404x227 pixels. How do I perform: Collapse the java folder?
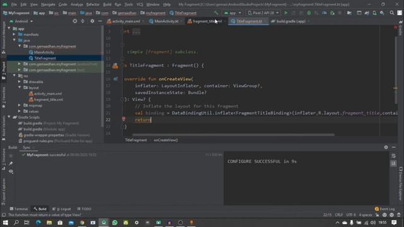pyautogui.click(x=14, y=40)
